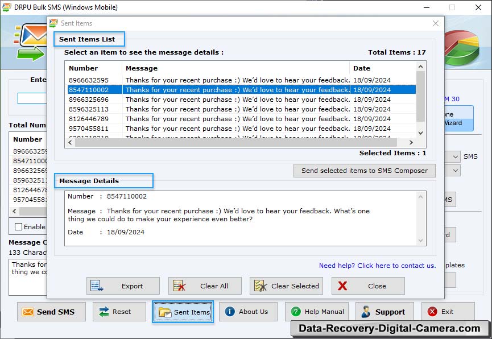Close the Sent Items dialog with X
Screen dimensions: 492x339
click(436, 23)
